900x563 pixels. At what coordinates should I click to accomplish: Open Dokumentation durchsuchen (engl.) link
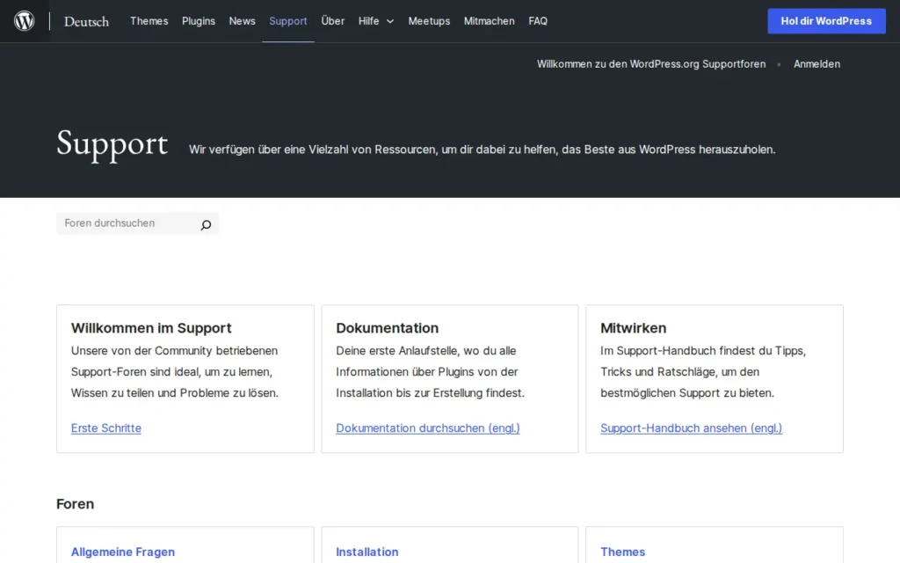pyautogui.click(x=428, y=428)
